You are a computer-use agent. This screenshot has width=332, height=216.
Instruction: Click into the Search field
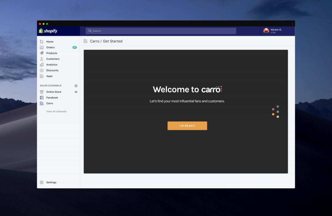coord(161,31)
